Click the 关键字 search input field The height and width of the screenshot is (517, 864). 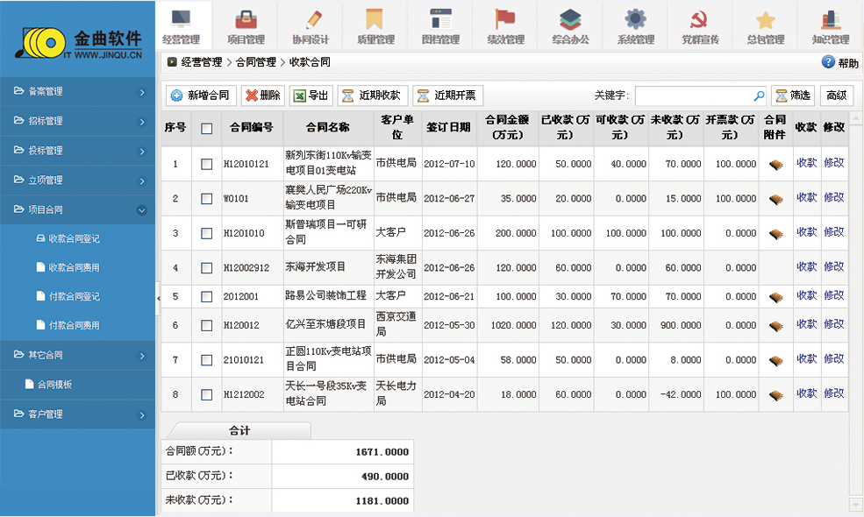tap(693, 96)
